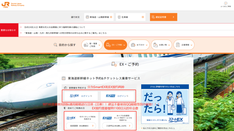Click the calendar icon beside 新幹線を予約する
The image size is (234, 131).
tap(65, 88)
